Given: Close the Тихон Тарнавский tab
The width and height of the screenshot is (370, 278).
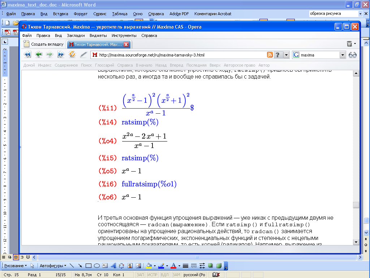Looking at the screenshot, I should point(126,45).
